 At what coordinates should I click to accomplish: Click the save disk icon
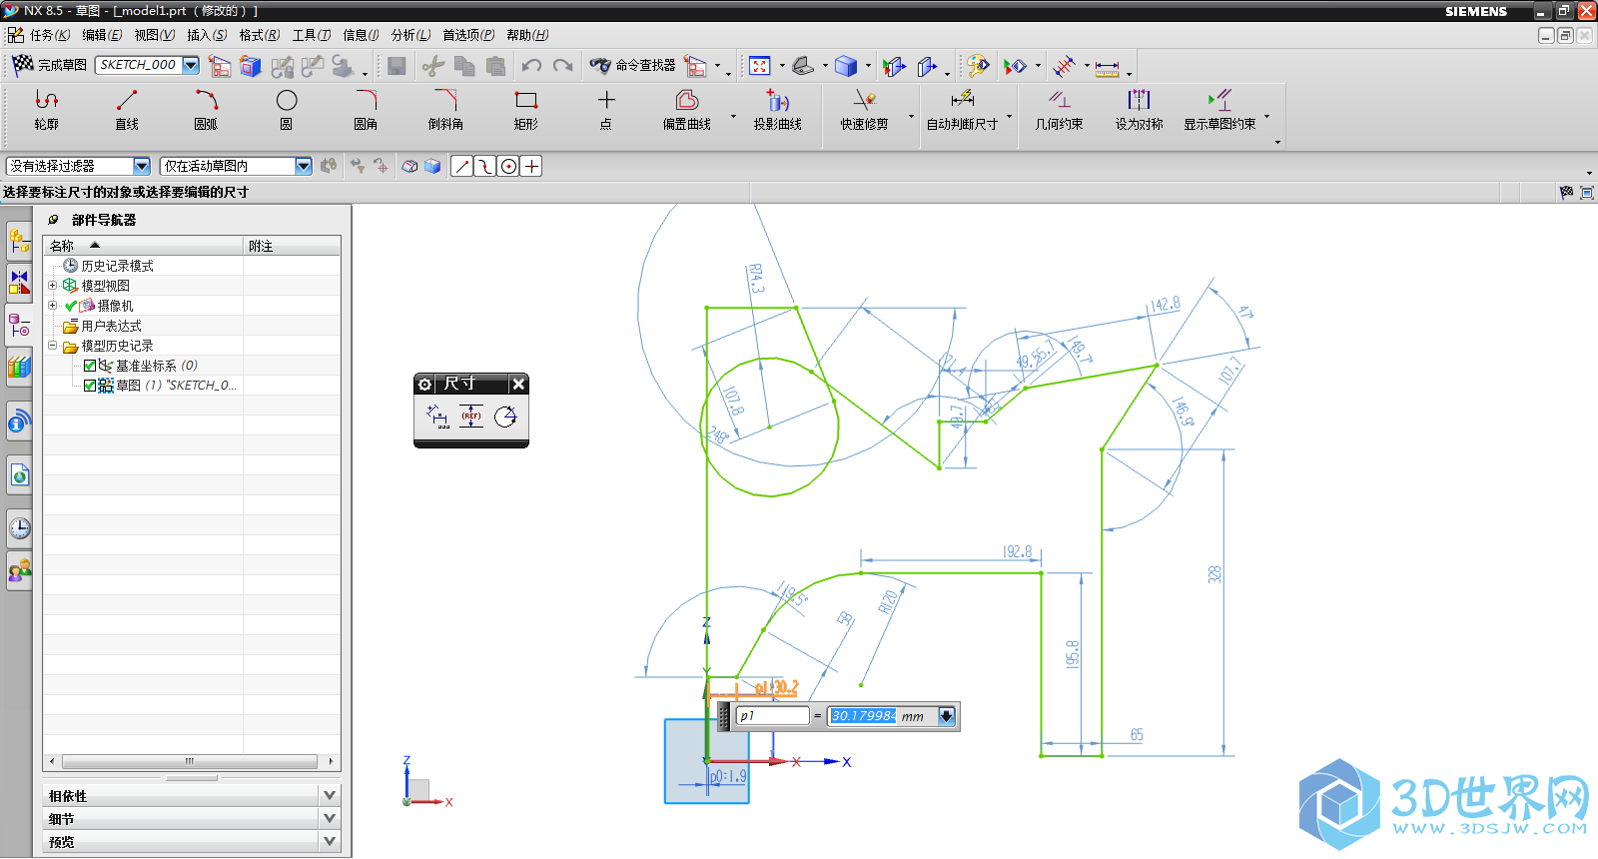[x=397, y=66]
